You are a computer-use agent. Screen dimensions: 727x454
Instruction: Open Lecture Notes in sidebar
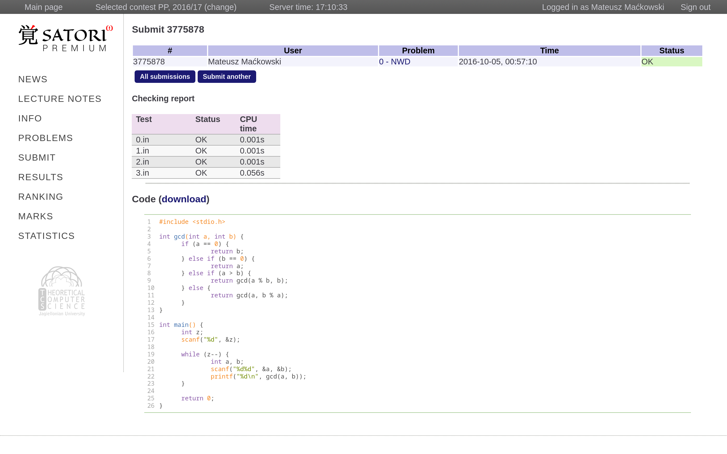(60, 99)
